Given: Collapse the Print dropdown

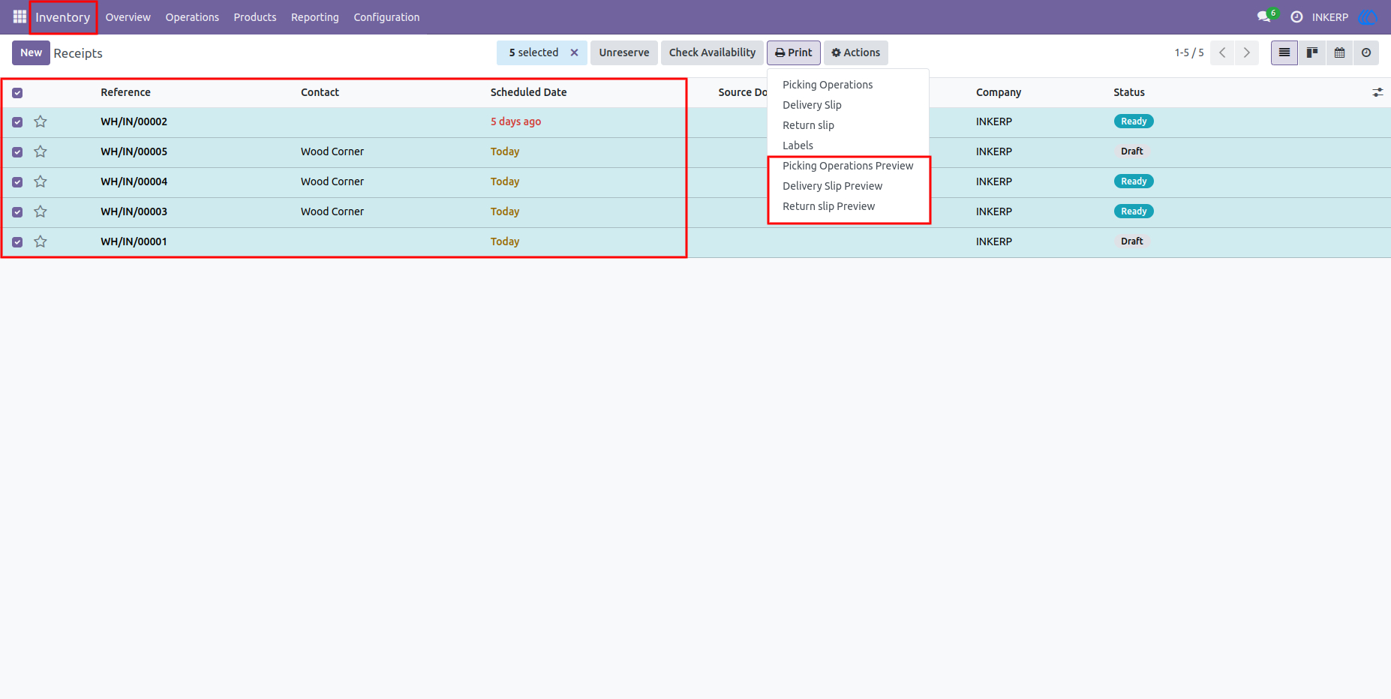Looking at the screenshot, I should (793, 52).
